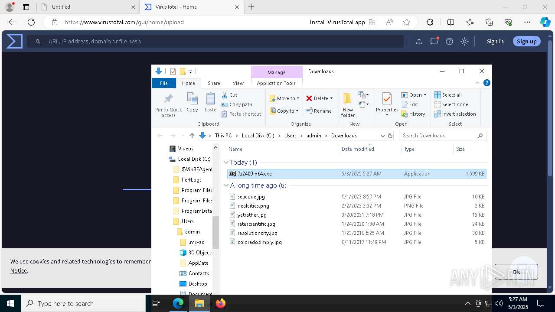Select seacode.jpg file
555x312 pixels.
click(251, 197)
